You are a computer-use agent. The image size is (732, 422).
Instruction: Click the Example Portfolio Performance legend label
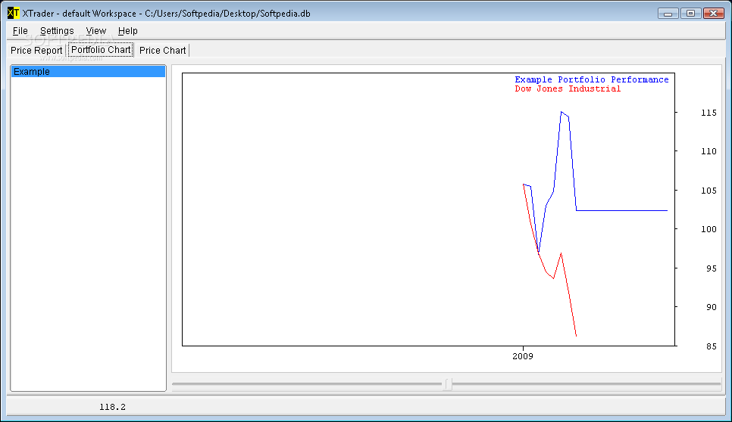pos(592,79)
